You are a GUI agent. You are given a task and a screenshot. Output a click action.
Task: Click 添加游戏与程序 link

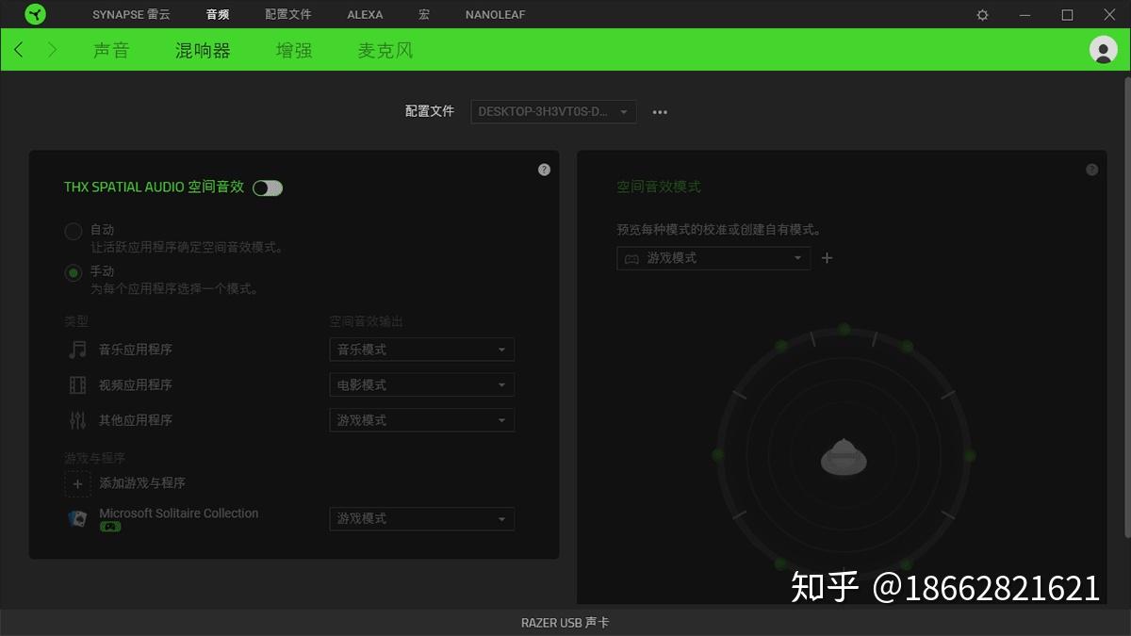pos(142,482)
